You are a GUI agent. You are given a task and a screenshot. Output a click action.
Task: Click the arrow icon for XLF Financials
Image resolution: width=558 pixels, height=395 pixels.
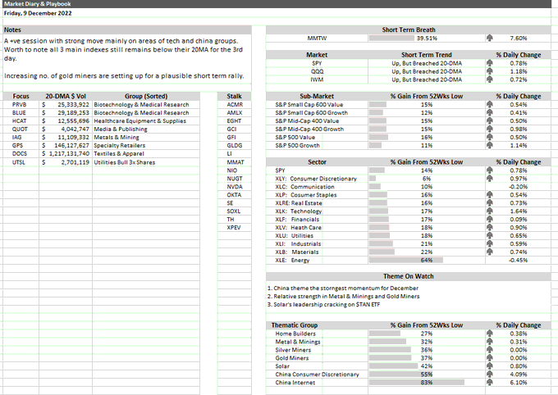490,219
